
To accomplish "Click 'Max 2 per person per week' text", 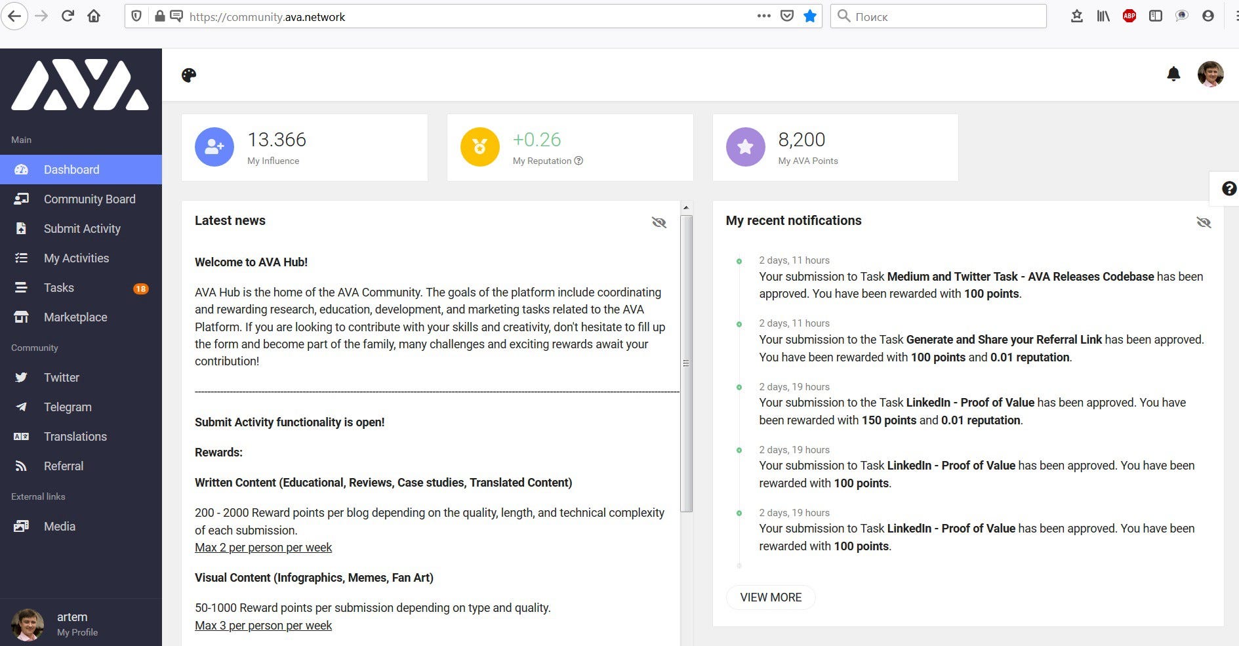I will (263, 548).
